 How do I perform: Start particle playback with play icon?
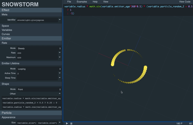(67, 123)
